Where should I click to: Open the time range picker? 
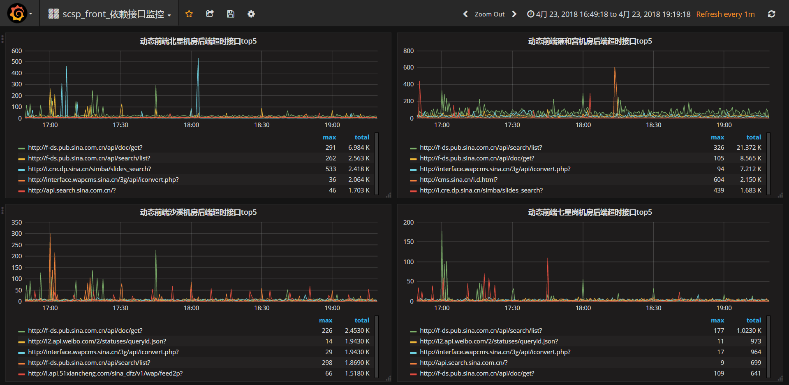tap(609, 14)
